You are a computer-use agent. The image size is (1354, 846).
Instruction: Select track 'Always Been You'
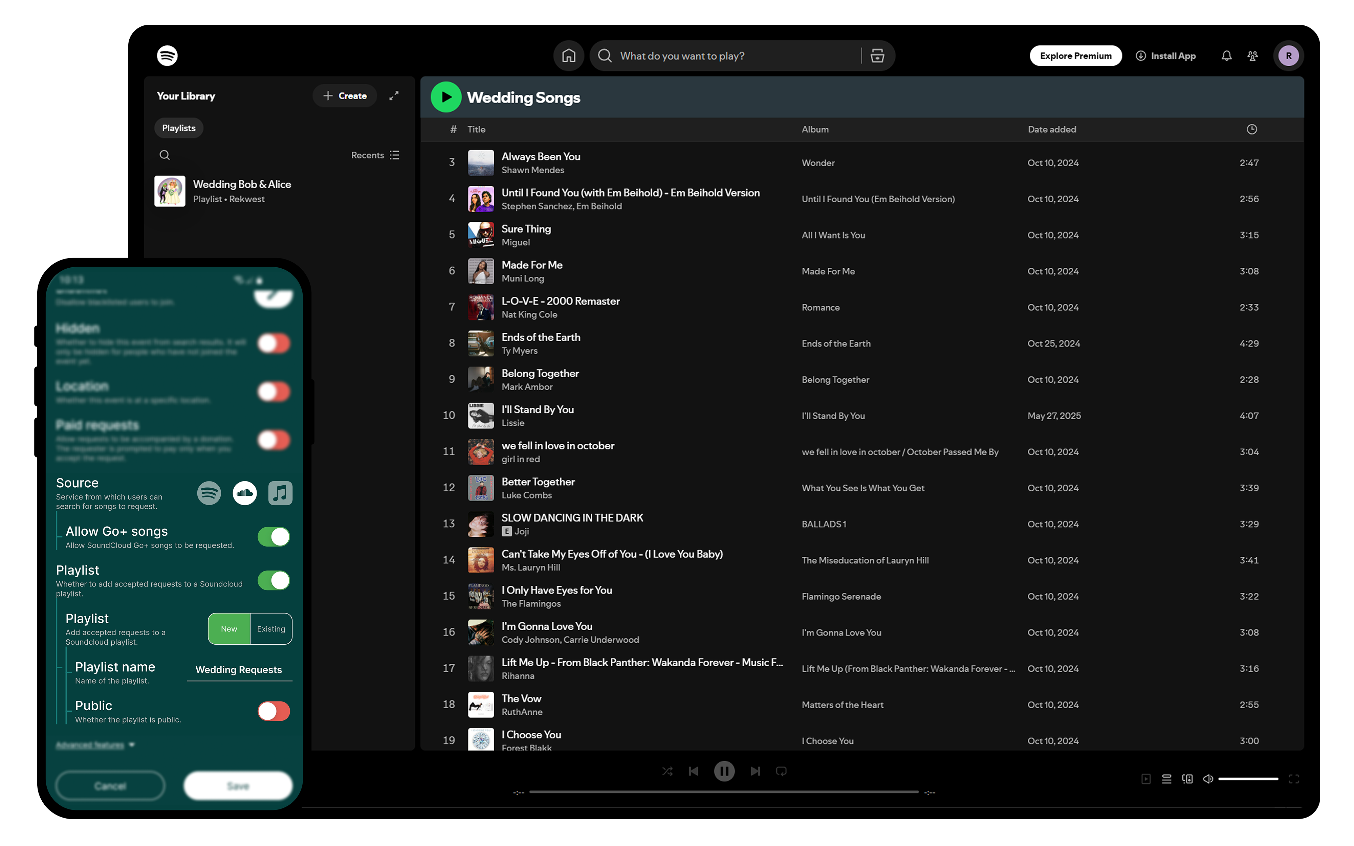541,157
